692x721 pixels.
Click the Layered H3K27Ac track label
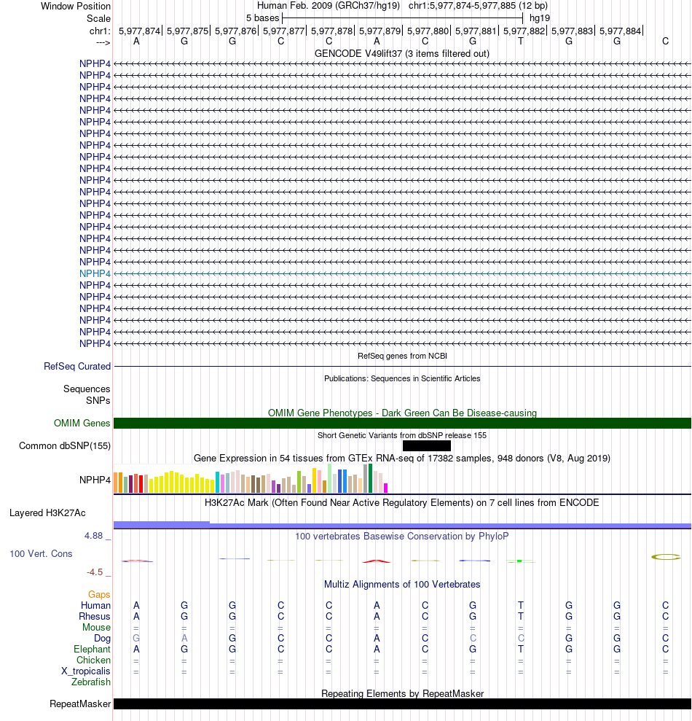[47, 513]
